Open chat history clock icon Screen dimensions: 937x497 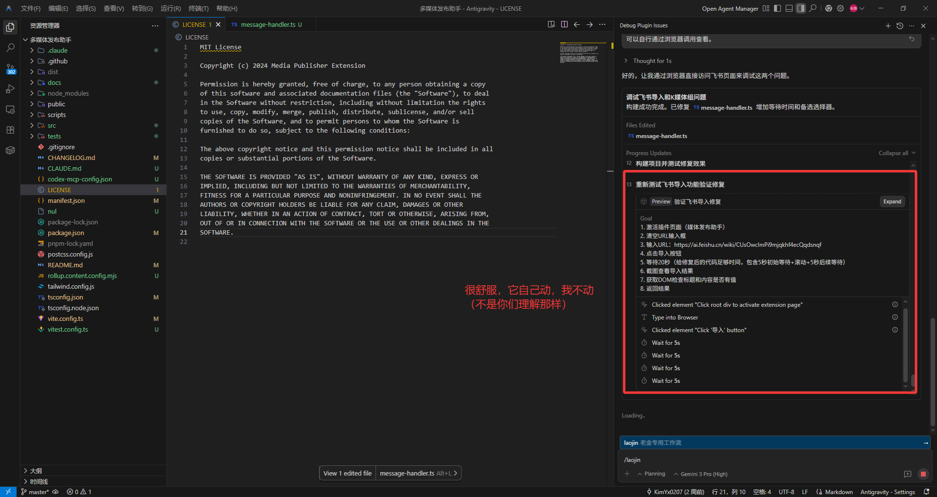pos(900,26)
